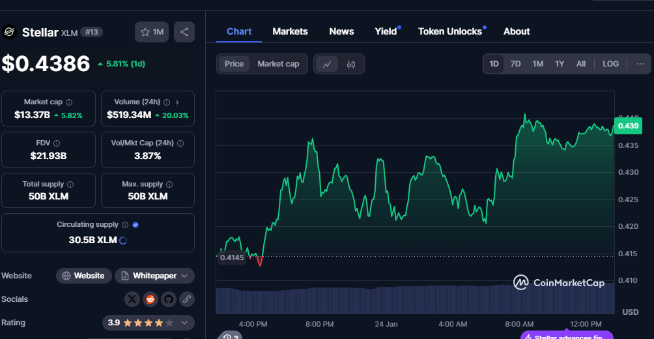Open the Token Unlocks tab
The height and width of the screenshot is (339, 654).
click(x=450, y=31)
